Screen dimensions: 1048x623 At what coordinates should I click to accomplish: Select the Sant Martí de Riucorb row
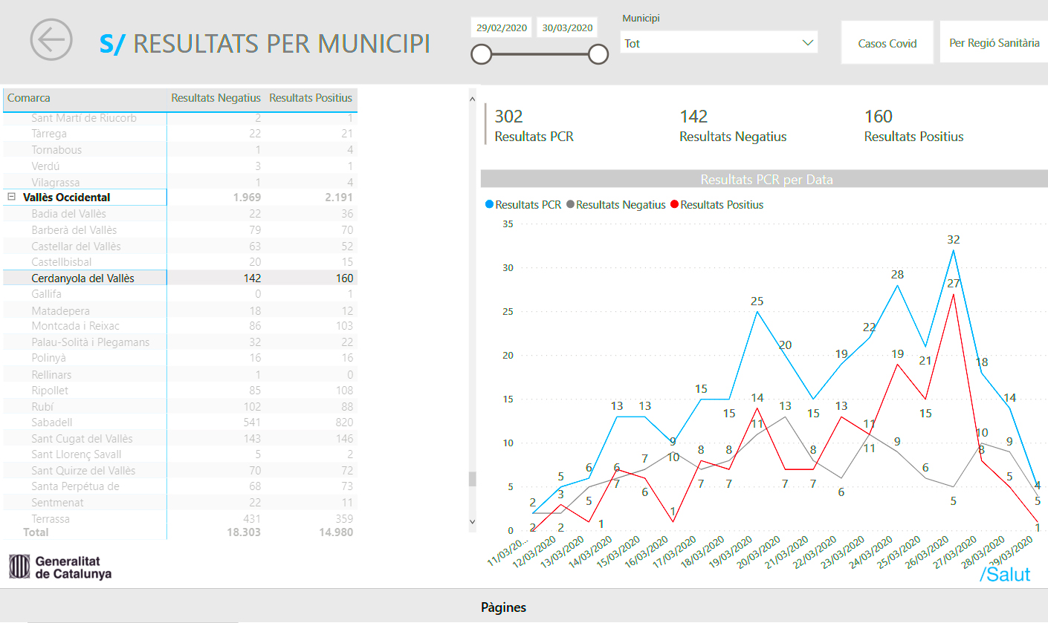tap(180, 118)
